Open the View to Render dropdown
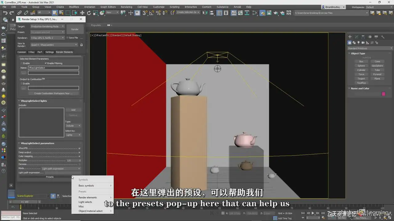 tap(54, 45)
